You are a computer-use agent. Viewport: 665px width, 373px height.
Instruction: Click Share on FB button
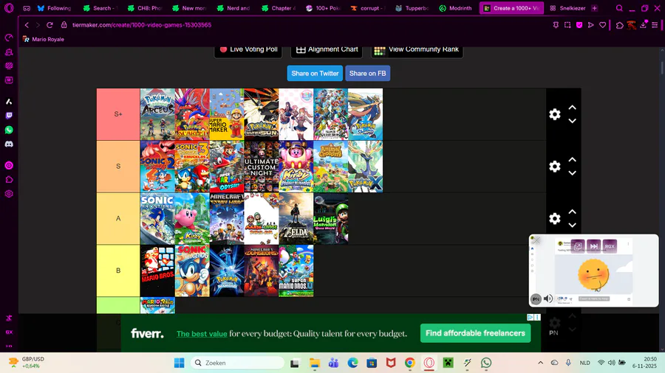(368, 73)
